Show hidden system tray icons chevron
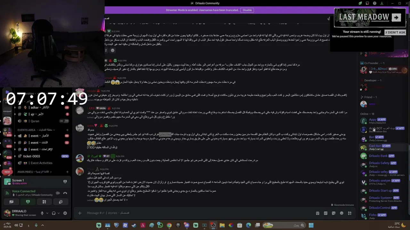This screenshot has height=230, width=410. tap(42, 225)
